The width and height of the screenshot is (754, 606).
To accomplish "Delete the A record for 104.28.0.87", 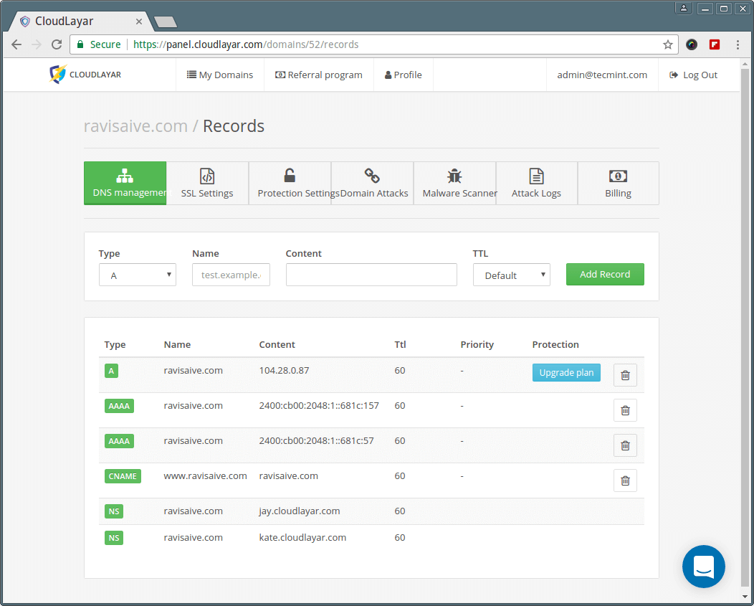I will pyautogui.click(x=625, y=375).
